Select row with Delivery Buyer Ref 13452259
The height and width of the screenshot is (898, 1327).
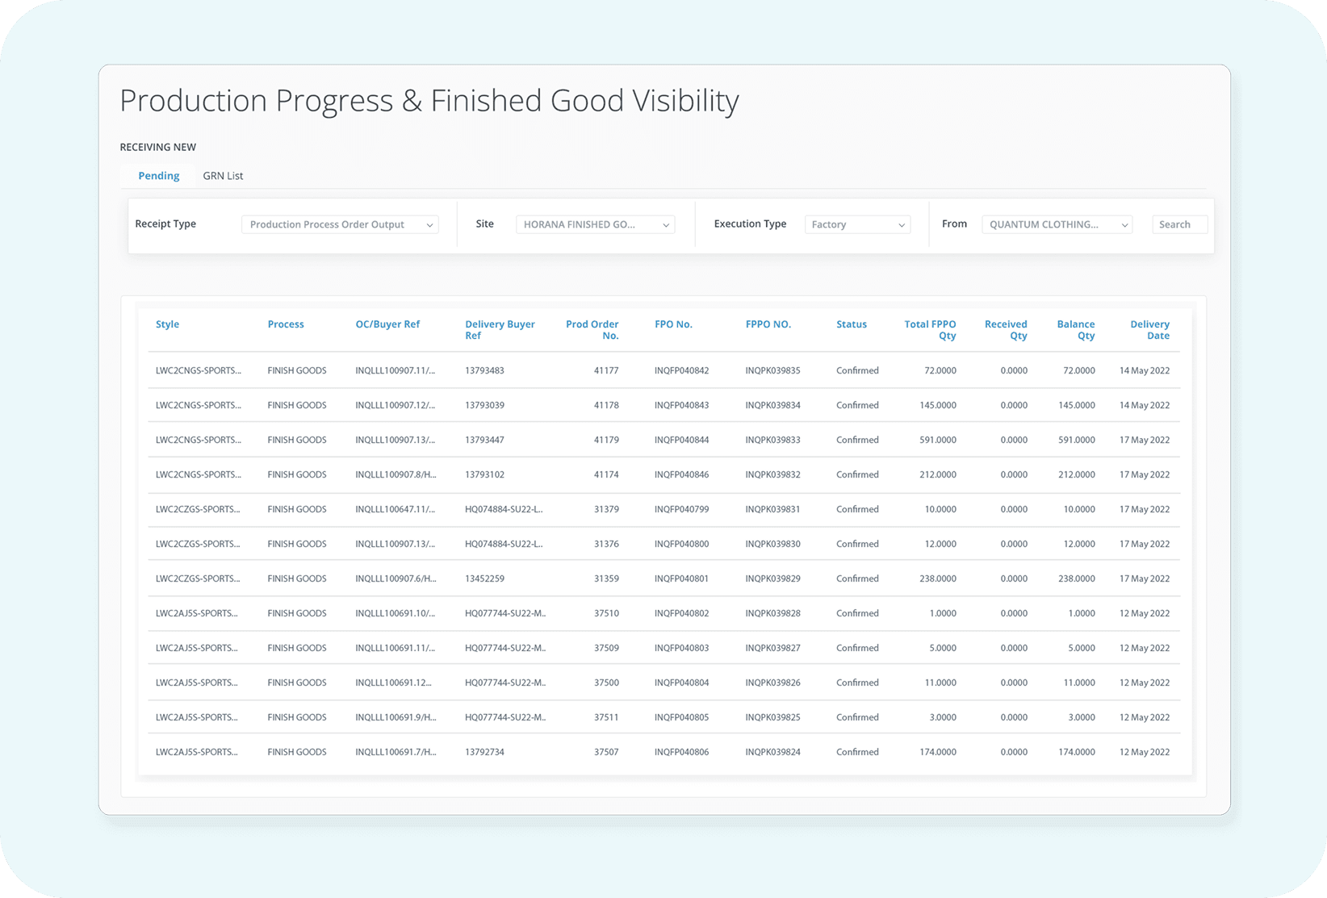coord(484,579)
